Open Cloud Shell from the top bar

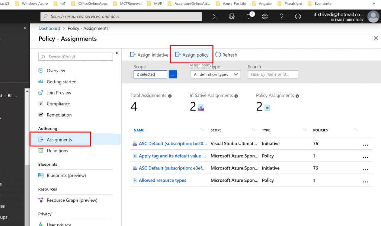215,16
